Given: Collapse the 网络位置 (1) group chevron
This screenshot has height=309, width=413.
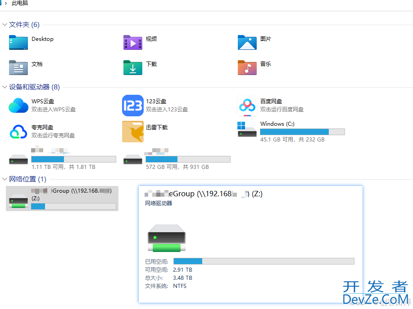Looking at the screenshot, I should tap(5, 179).
